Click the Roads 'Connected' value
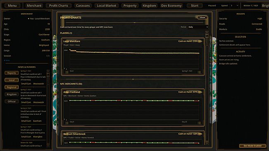 pos(257,24)
